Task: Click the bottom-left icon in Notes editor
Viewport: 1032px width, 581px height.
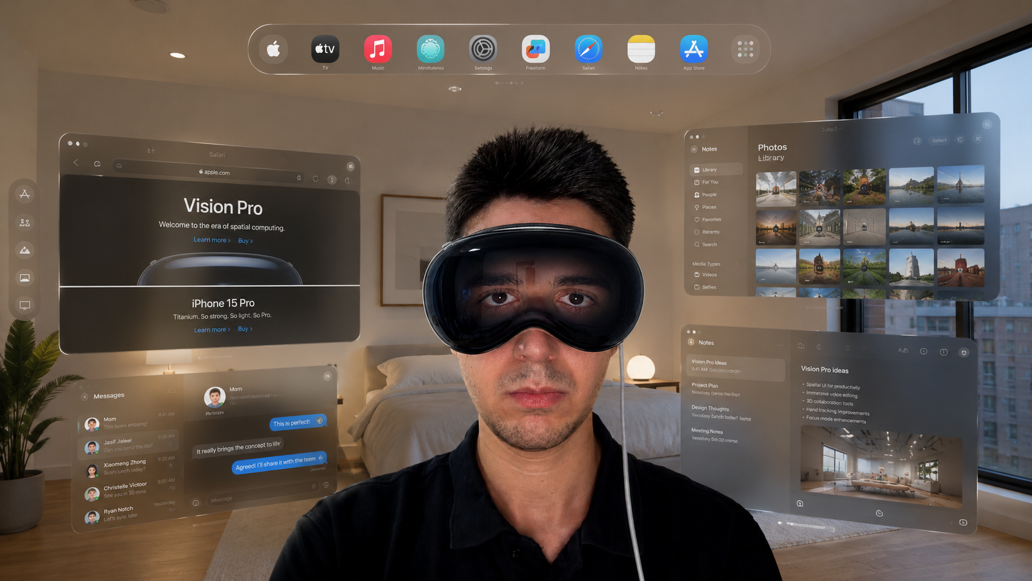Action: point(800,503)
